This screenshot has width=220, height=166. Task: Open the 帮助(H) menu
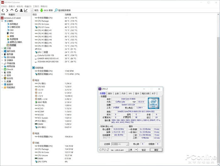point(44,6)
